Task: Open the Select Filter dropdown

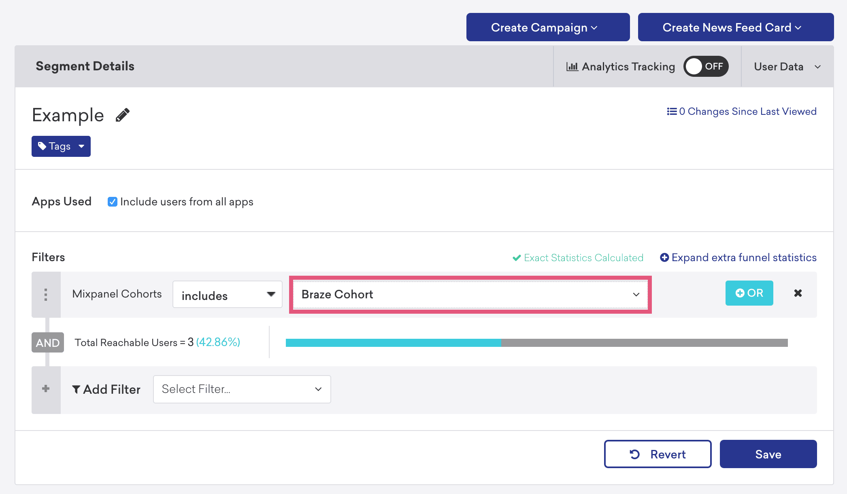Action: coord(242,389)
